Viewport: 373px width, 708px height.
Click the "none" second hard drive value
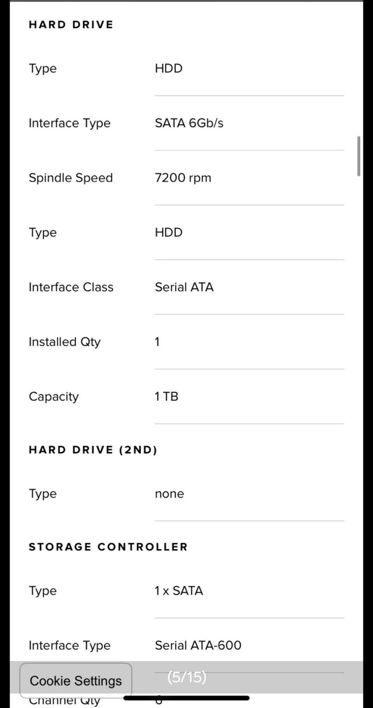pyautogui.click(x=169, y=494)
